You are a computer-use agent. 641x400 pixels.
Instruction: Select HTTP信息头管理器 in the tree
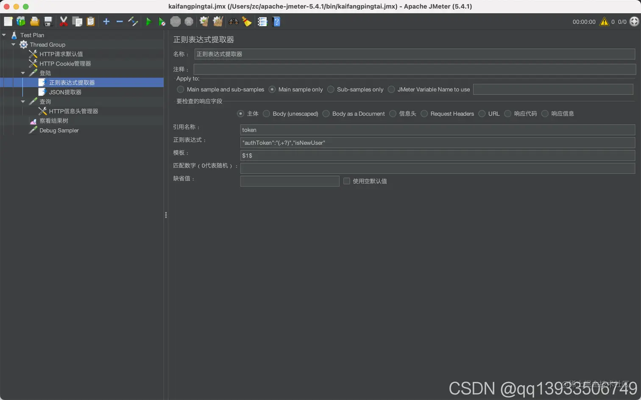click(x=73, y=111)
